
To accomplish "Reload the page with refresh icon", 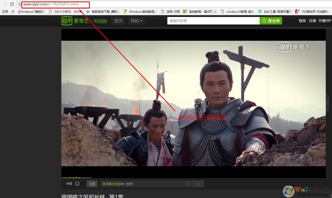I will [x=12, y=4].
